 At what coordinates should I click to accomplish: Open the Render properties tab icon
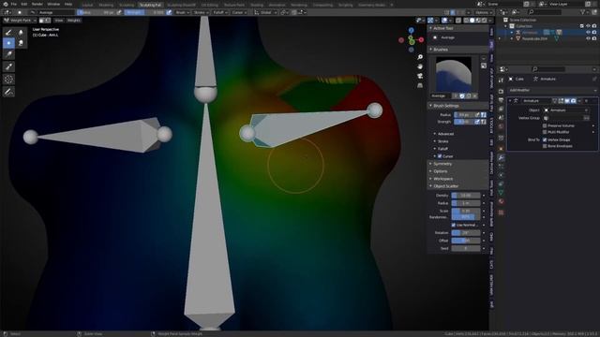click(x=501, y=92)
